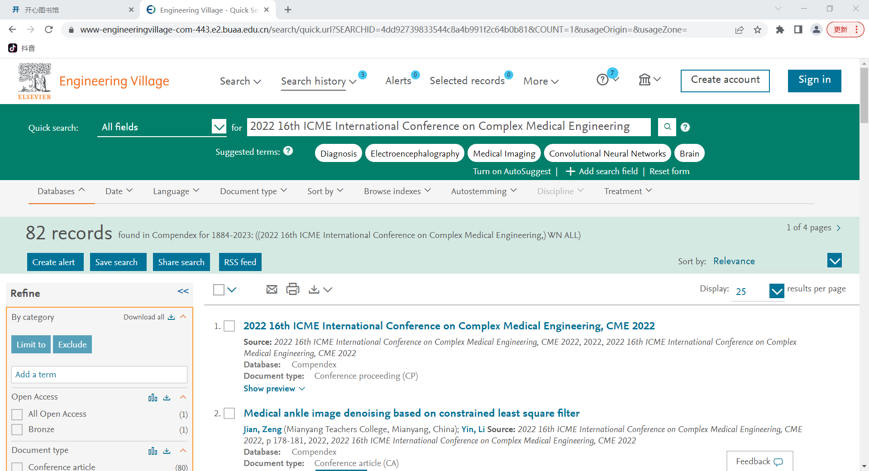Go back in browser history
This screenshot has height=471, width=869.
pyautogui.click(x=12, y=29)
